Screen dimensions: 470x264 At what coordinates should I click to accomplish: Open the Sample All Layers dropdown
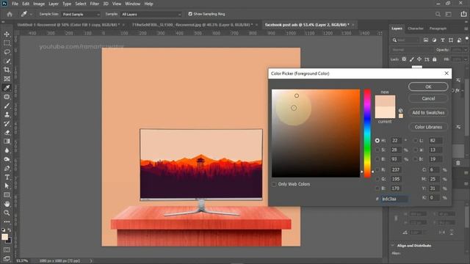tap(151, 14)
